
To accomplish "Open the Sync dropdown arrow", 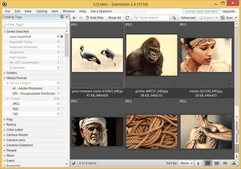I will [236, 18].
